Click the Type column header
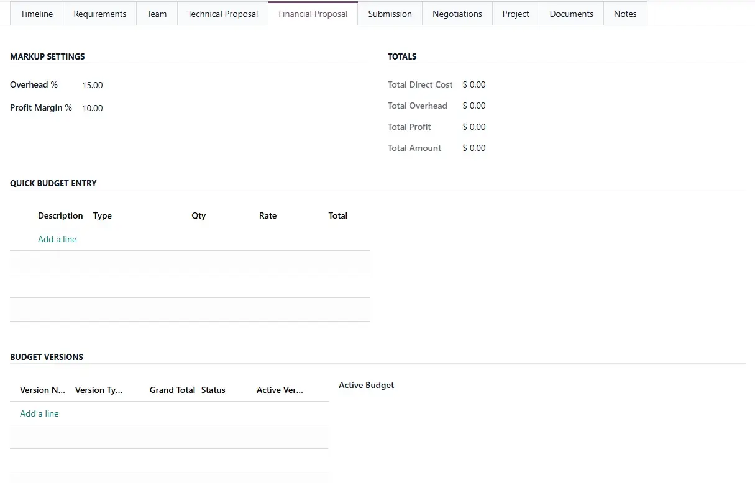 (103, 215)
